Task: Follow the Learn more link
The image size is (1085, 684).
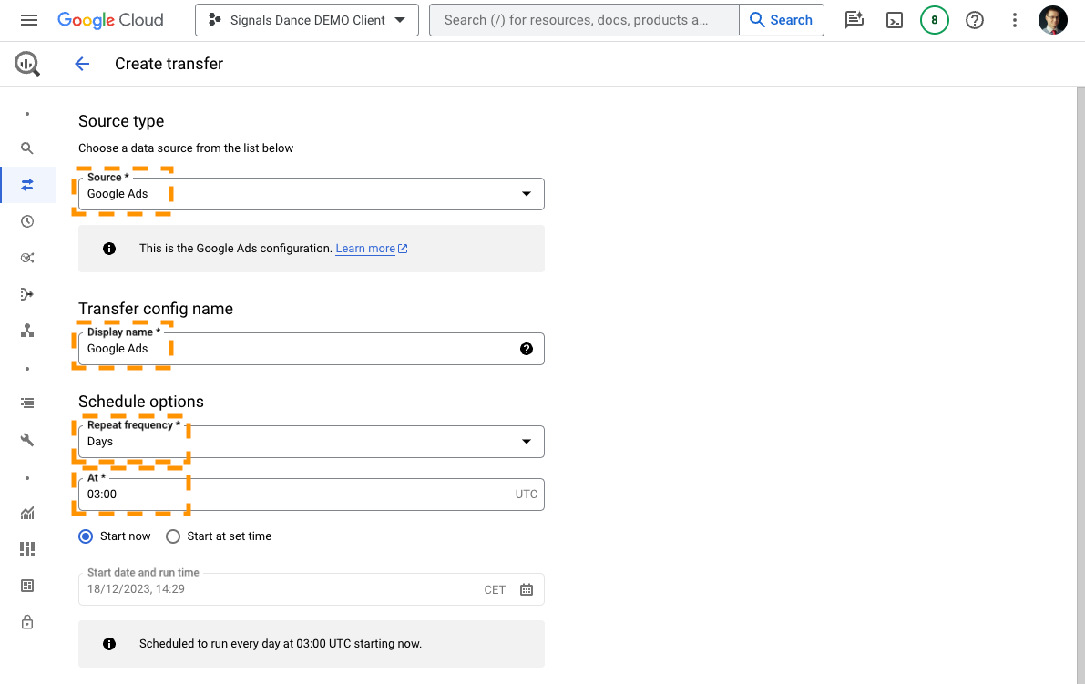Action: point(372,249)
